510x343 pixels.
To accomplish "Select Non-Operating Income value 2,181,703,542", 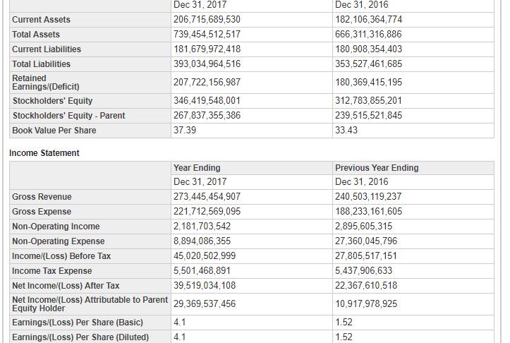I will coord(202,227).
